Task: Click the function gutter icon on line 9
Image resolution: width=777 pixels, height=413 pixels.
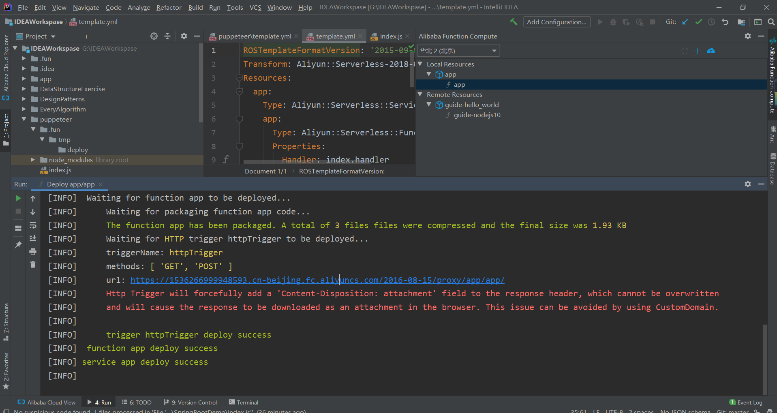Action: (x=226, y=159)
